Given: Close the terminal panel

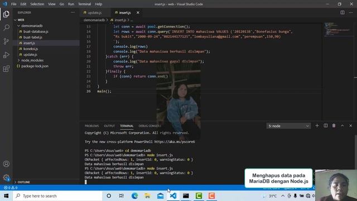Looking at the screenshot, I should [351, 126].
